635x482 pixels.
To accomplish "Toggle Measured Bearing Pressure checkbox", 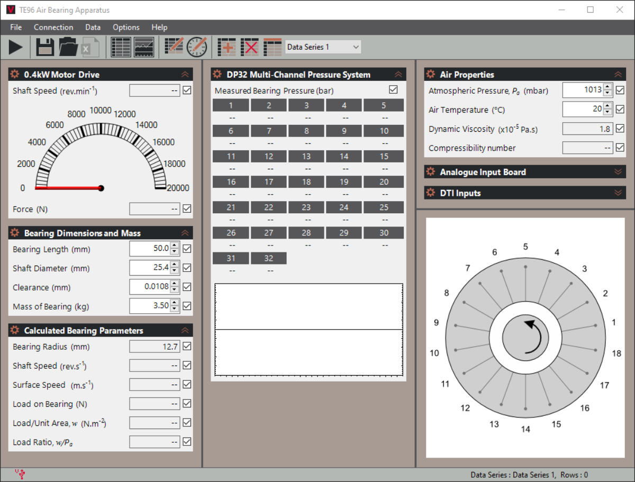I will pos(393,90).
